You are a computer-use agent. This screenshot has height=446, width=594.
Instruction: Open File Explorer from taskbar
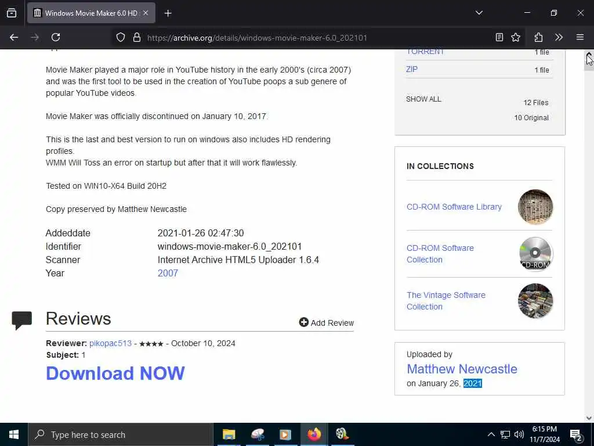pos(229,434)
